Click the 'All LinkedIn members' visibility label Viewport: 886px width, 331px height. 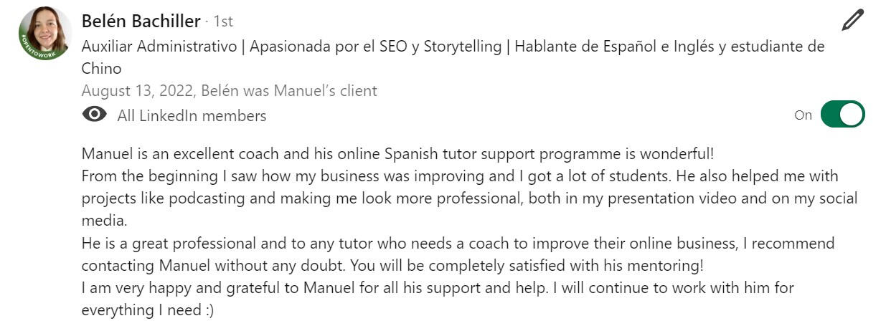click(192, 115)
